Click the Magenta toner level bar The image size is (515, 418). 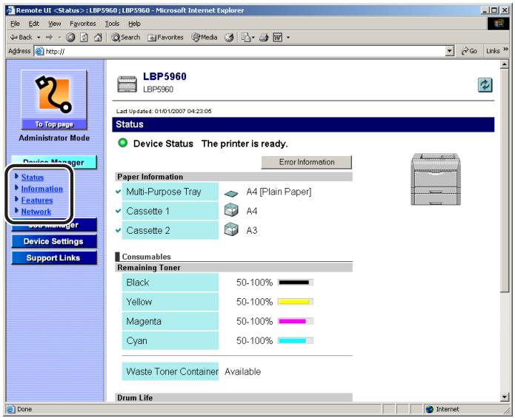295,321
